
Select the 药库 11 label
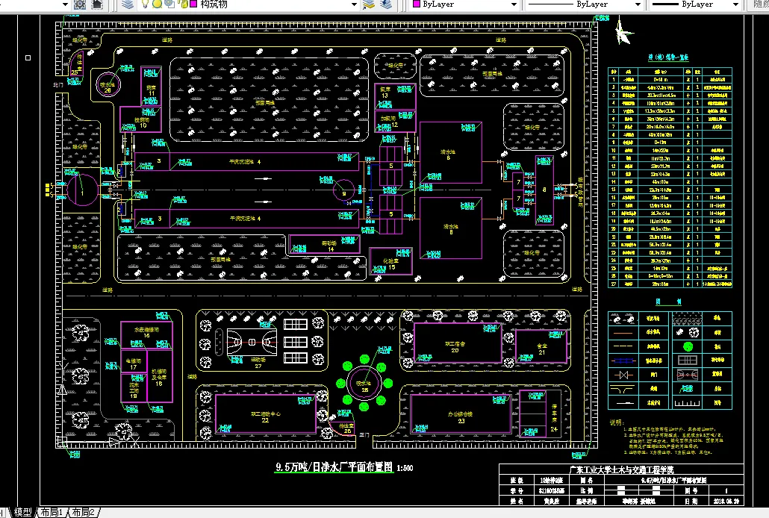(x=152, y=90)
